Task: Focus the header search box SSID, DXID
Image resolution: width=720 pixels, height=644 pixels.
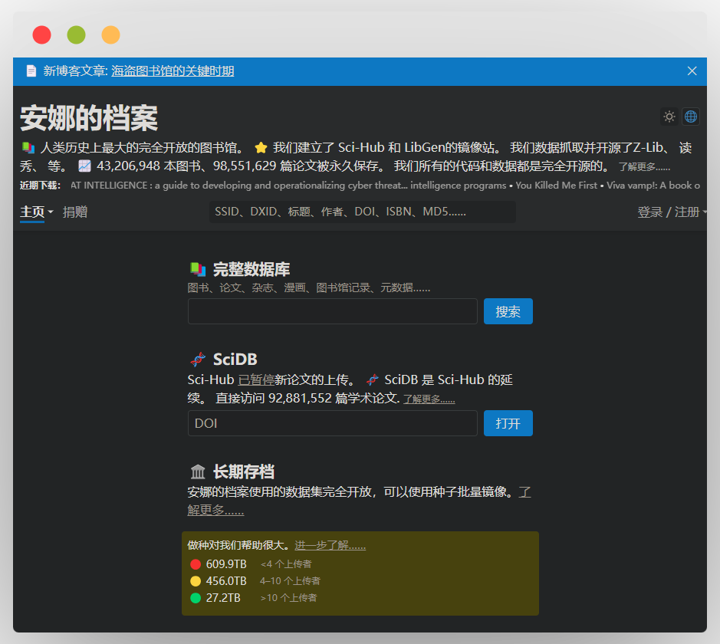Action: [x=362, y=212]
